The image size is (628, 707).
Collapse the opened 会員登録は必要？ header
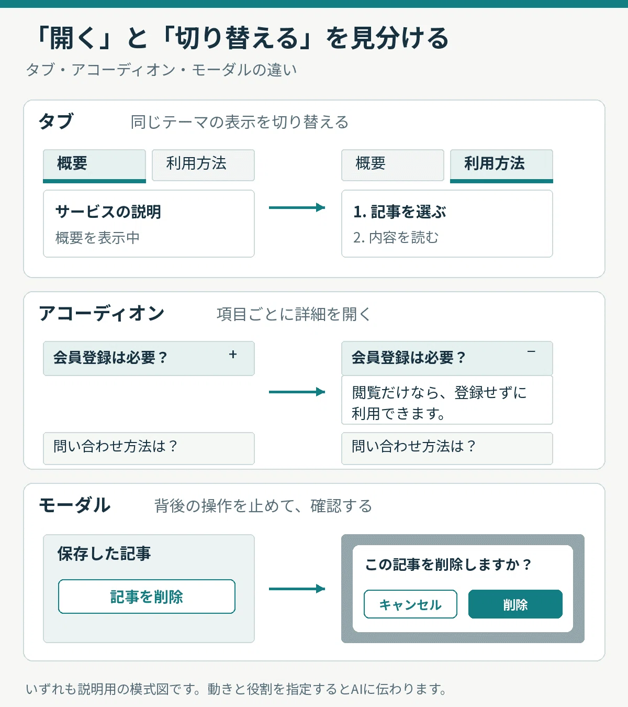[447, 358]
